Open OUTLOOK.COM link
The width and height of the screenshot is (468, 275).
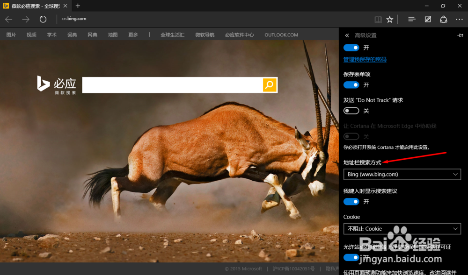(281, 35)
